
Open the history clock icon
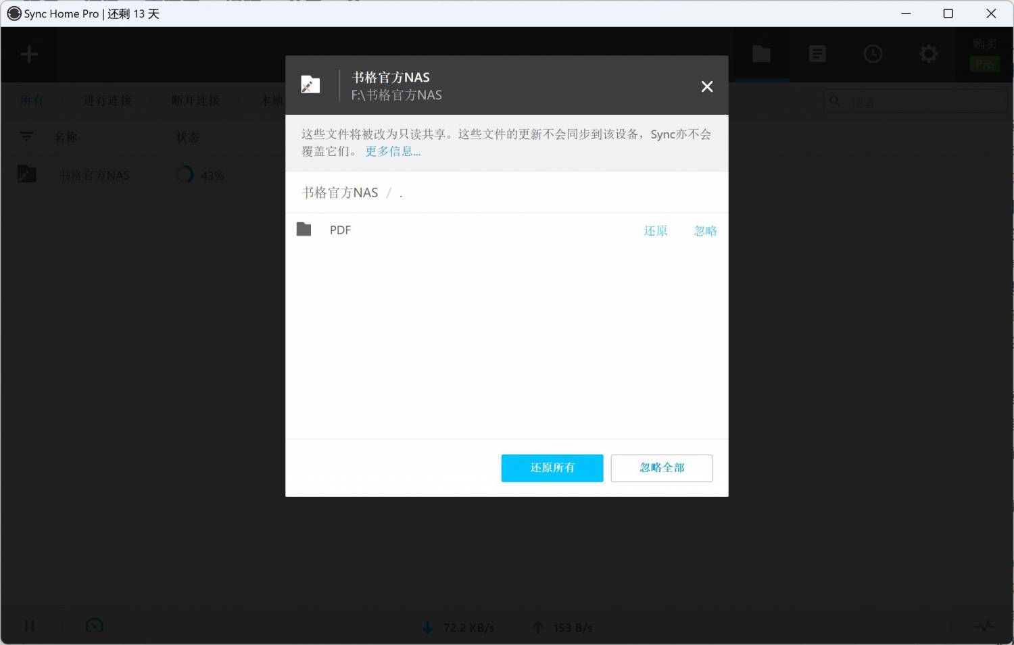tap(873, 54)
